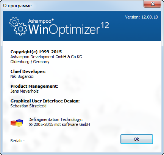Click the Serial: - label
The height and width of the screenshot is (155, 164).
17,141
